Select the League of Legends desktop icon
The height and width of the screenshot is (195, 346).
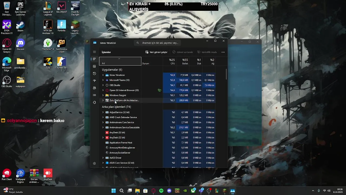click(48, 9)
